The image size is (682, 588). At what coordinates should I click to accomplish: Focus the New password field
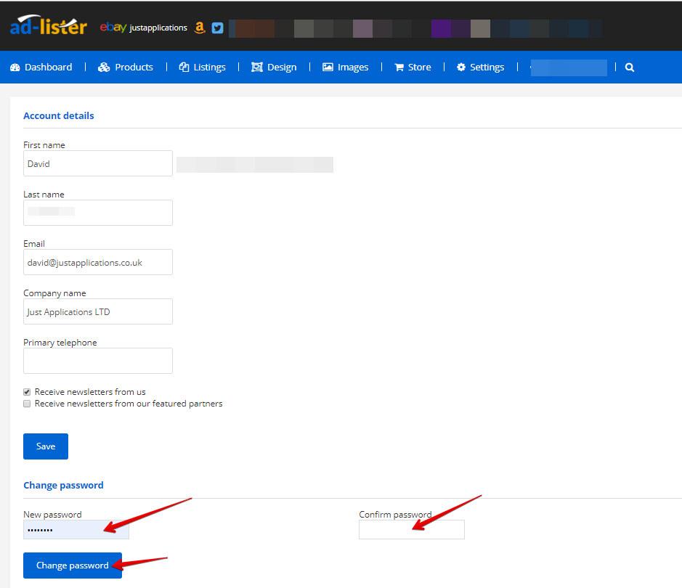(76, 529)
